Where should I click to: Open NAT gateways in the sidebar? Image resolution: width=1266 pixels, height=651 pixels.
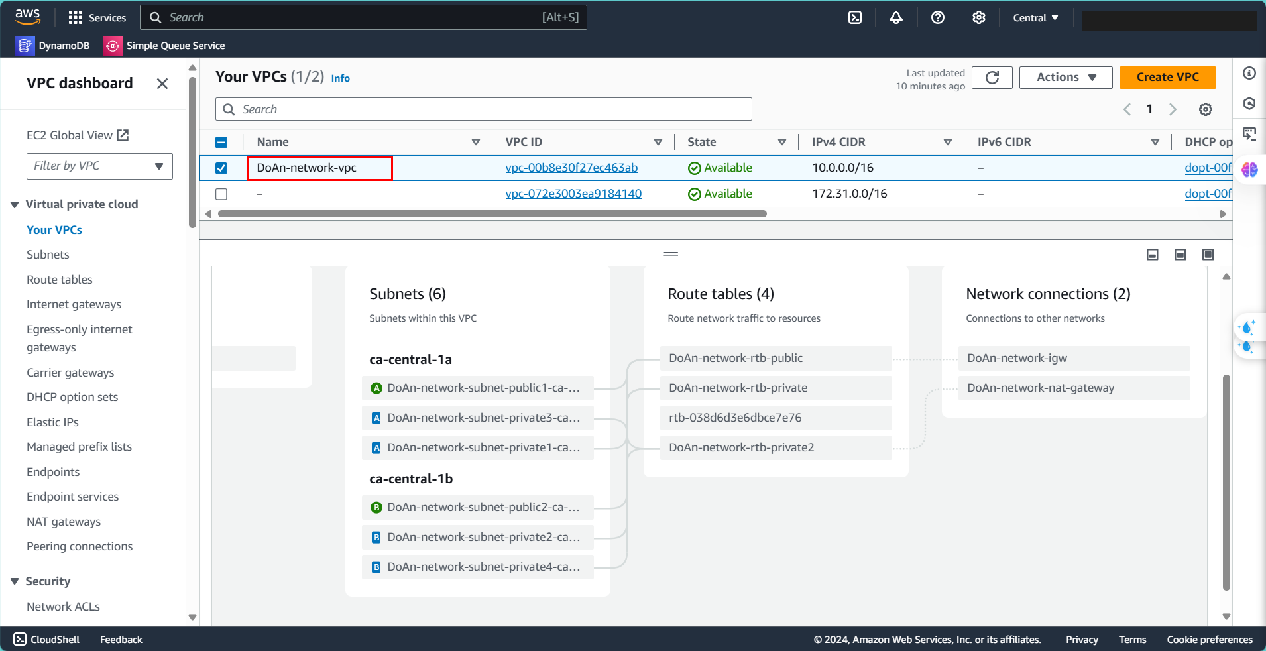(x=64, y=522)
